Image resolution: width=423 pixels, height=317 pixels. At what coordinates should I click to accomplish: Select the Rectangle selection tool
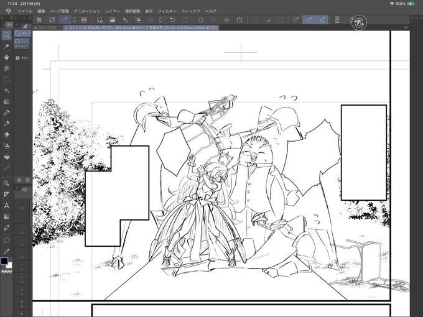pos(7,80)
